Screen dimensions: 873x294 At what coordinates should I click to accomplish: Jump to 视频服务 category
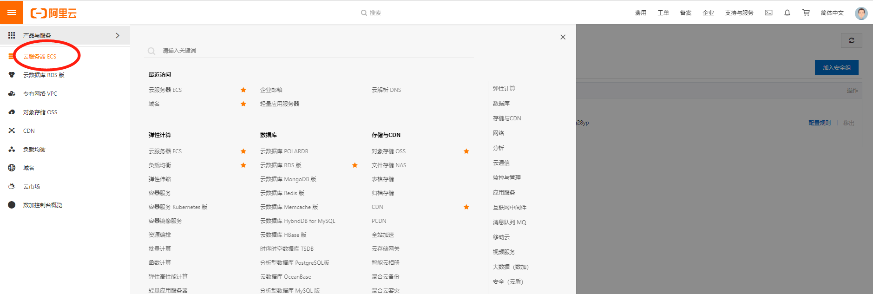pos(504,252)
